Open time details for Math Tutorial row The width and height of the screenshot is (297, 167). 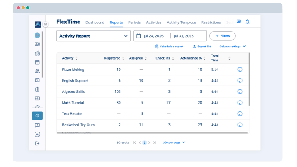[240, 103]
